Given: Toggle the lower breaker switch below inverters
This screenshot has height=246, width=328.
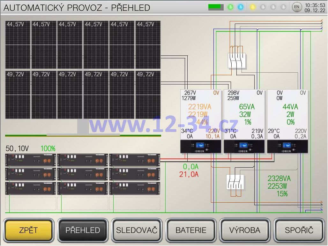Looking at the screenshot, I should (x=235, y=182).
